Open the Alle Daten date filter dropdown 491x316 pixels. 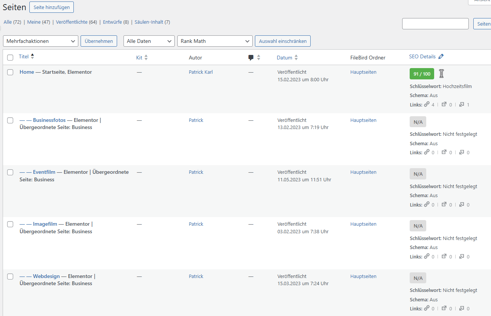click(x=149, y=41)
